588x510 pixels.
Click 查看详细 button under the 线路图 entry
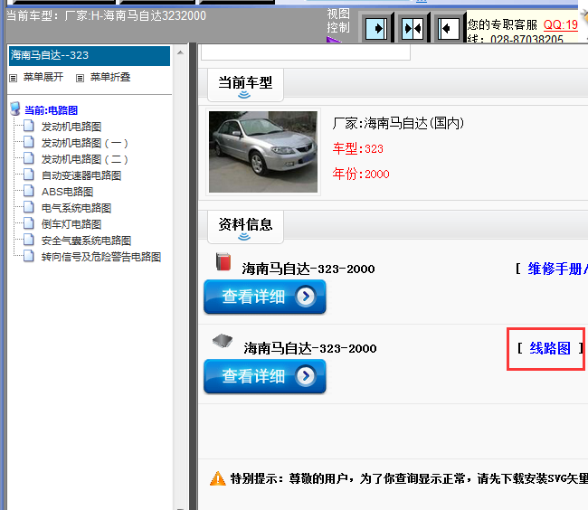265,376
